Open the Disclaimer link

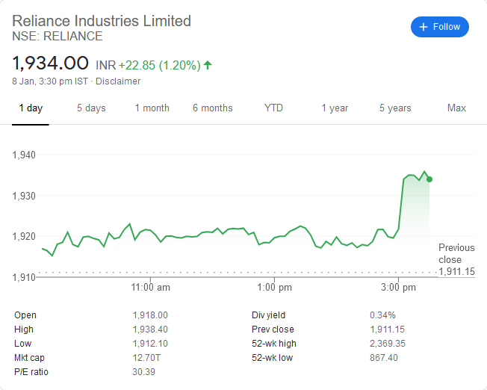[118, 81]
